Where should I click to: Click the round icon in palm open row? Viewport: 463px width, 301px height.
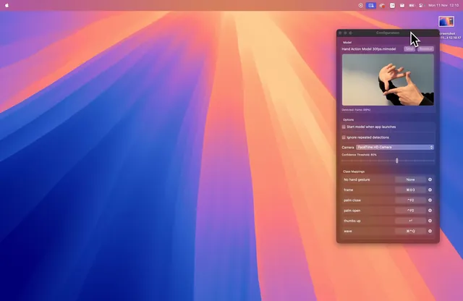point(430,211)
